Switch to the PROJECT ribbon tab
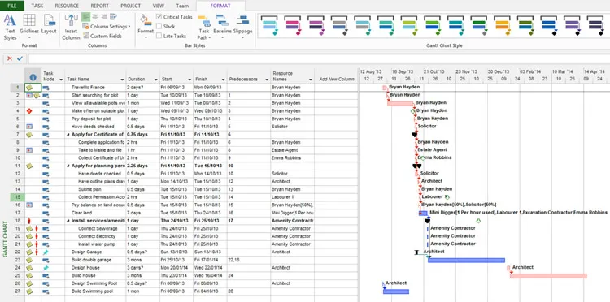The height and width of the screenshot is (302, 610). click(x=131, y=6)
